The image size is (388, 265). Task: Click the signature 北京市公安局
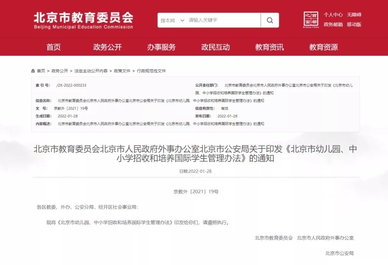coord(339,253)
